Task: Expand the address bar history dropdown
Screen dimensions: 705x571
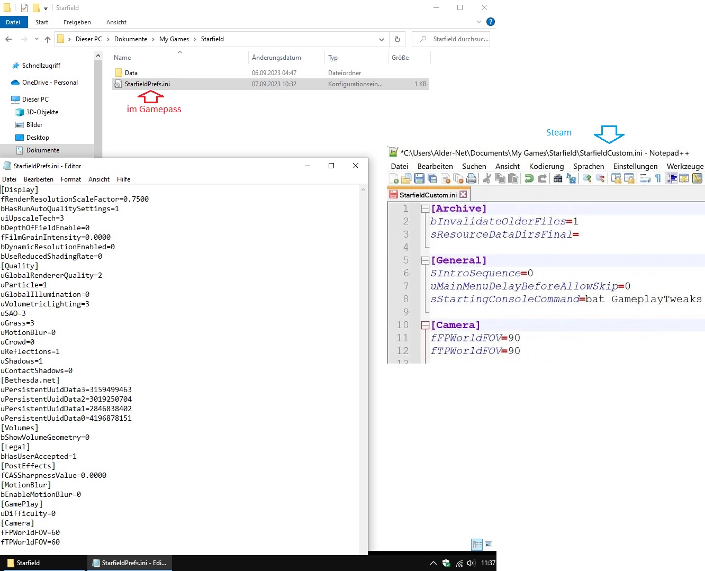Action: point(381,39)
